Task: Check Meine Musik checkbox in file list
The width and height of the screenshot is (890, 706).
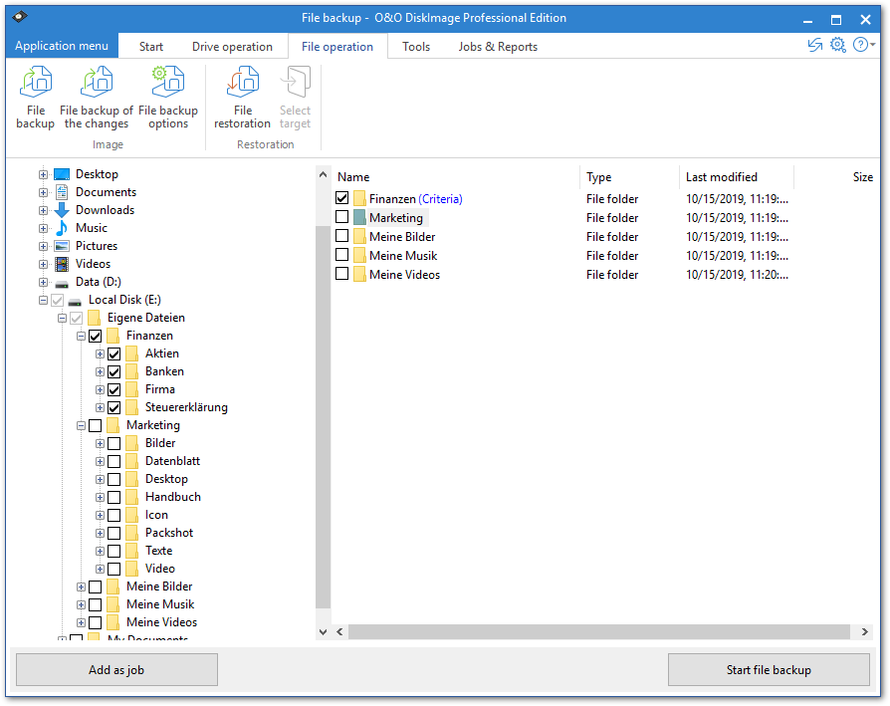Action: [x=341, y=255]
